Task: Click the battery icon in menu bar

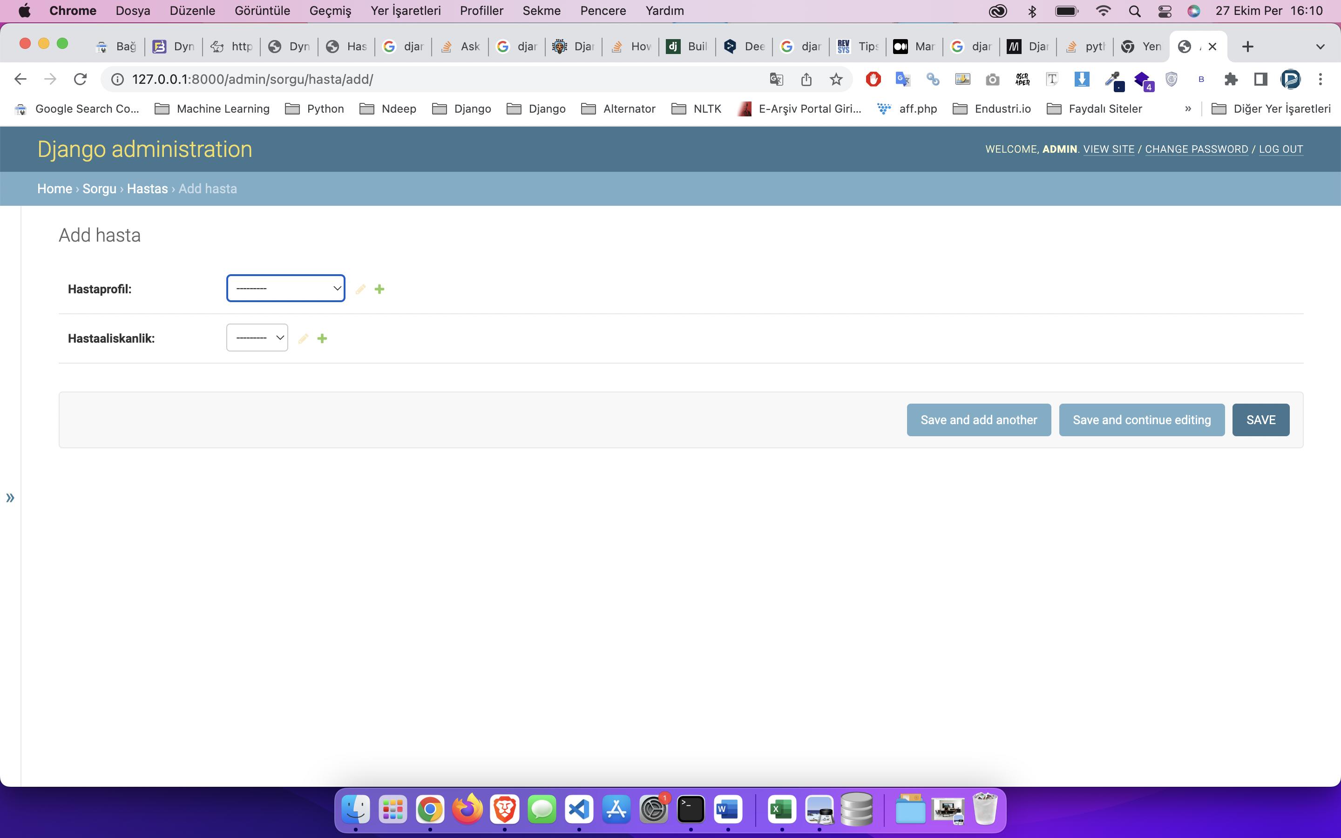Action: click(1066, 11)
